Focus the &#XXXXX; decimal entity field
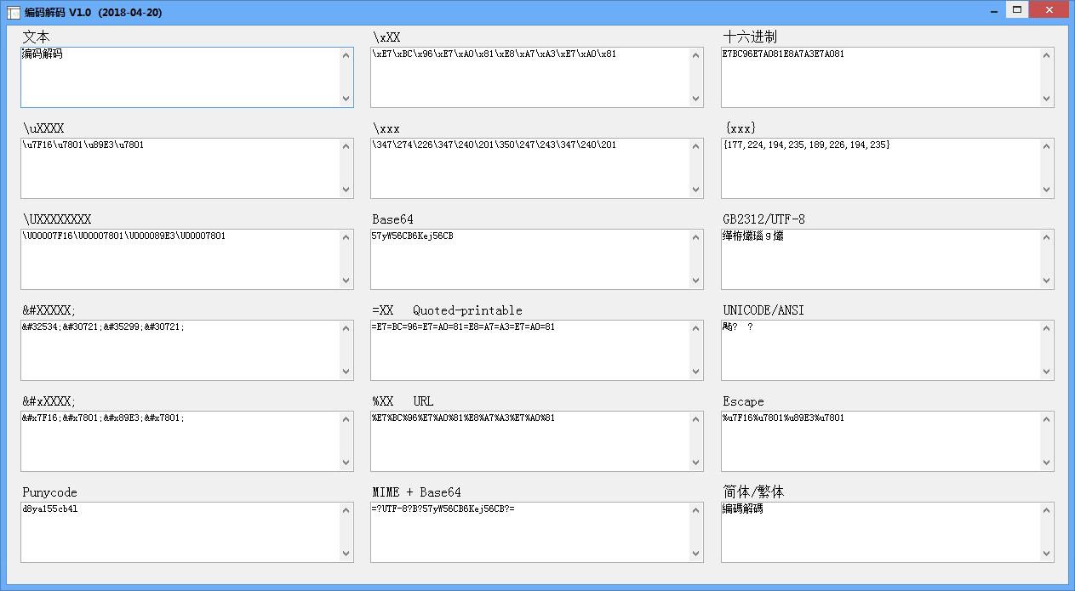Screen dimensions: 1075x591 (x=179, y=350)
